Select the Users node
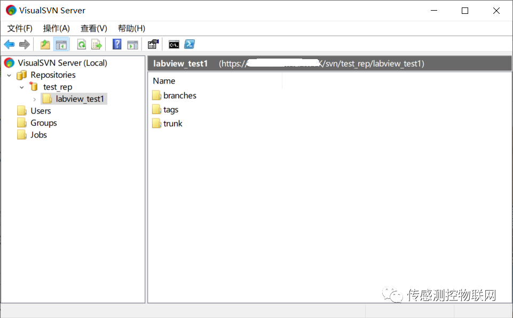Viewport: 513px width, 318px height. (41, 111)
